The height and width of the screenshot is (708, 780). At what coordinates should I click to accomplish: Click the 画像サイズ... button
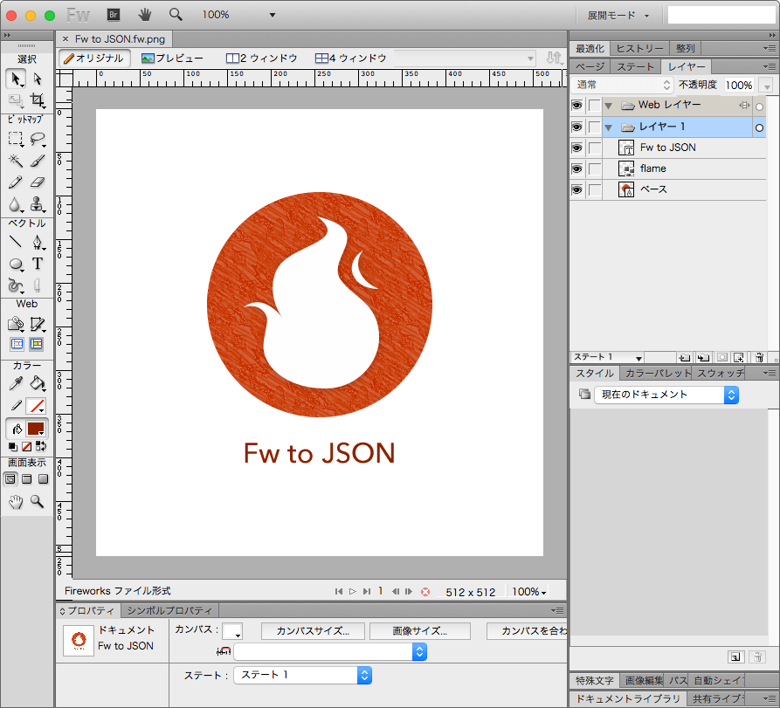[x=419, y=630]
